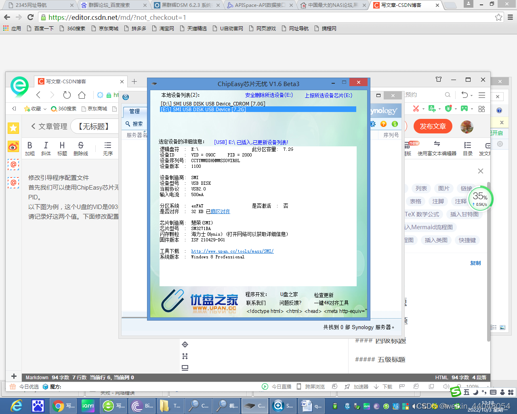Viewport: 517px width, 414px height.
Task: Click the 发布文章 publish article button
Action: coord(433,127)
